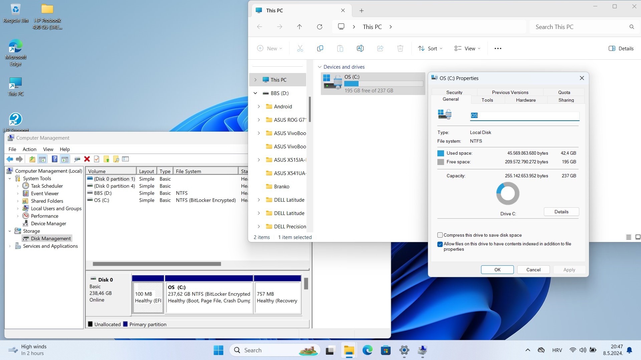This screenshot has height=360, width=641.
Task: Select Device Manager in the console tree
Action: pos(48,223)
